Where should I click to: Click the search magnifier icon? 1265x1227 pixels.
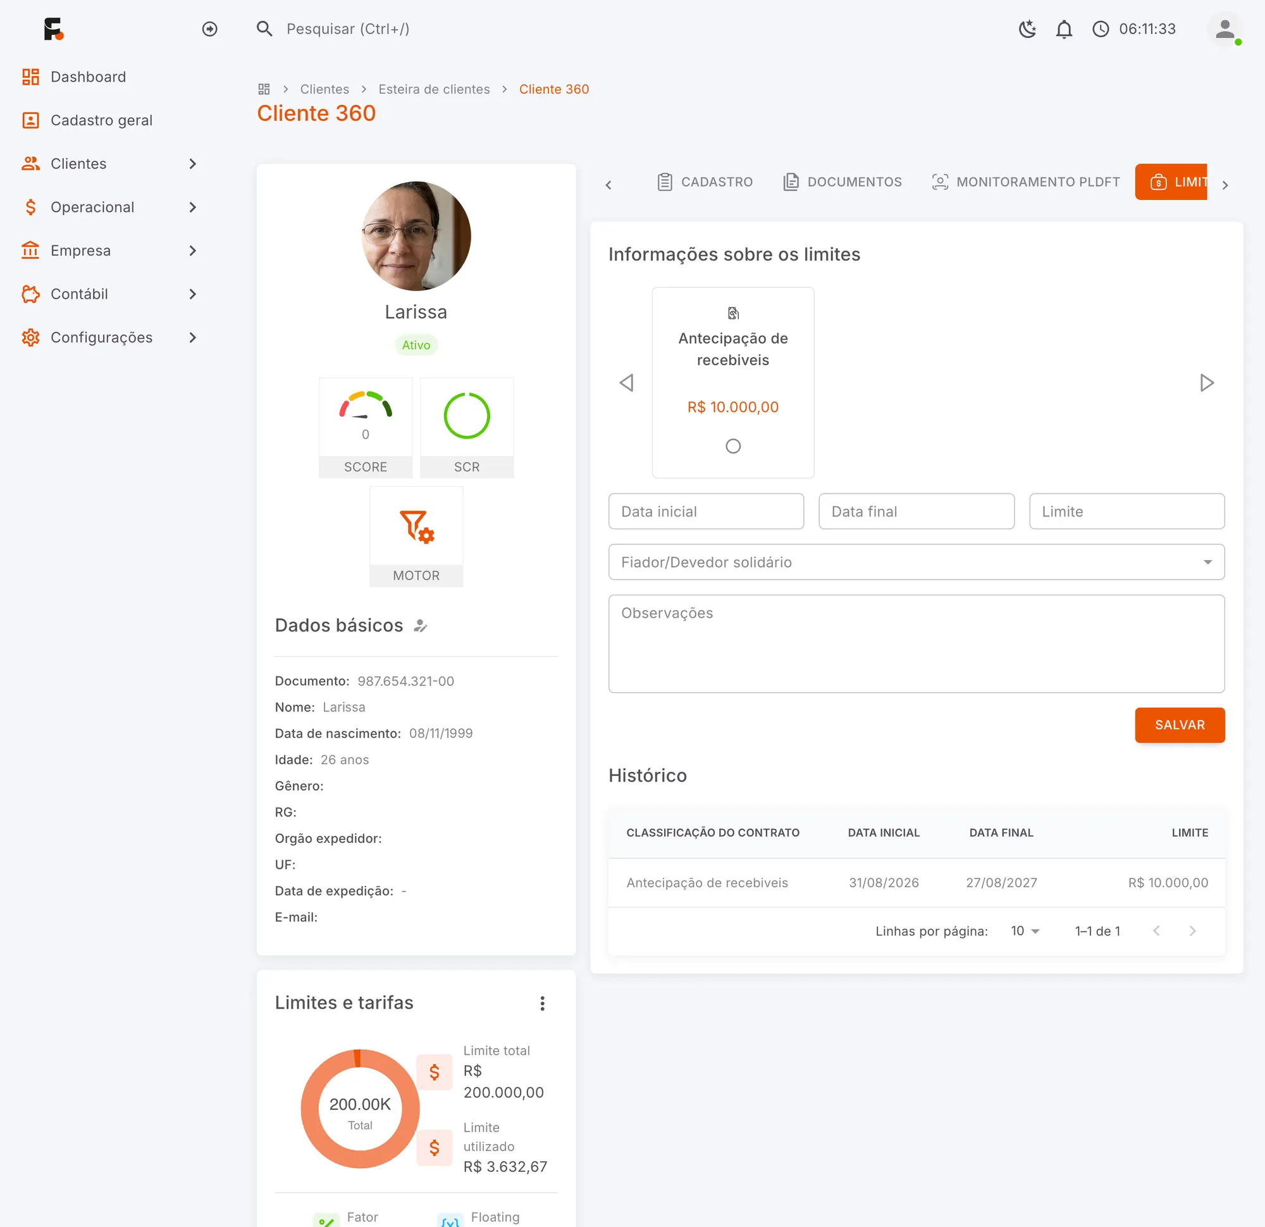coord(264,29)
